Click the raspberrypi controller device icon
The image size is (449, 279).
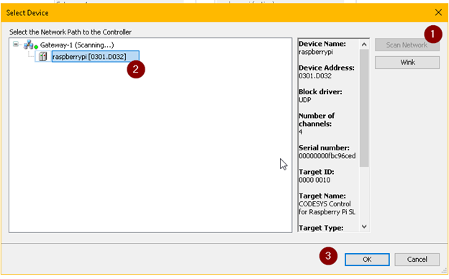[43, 56]
